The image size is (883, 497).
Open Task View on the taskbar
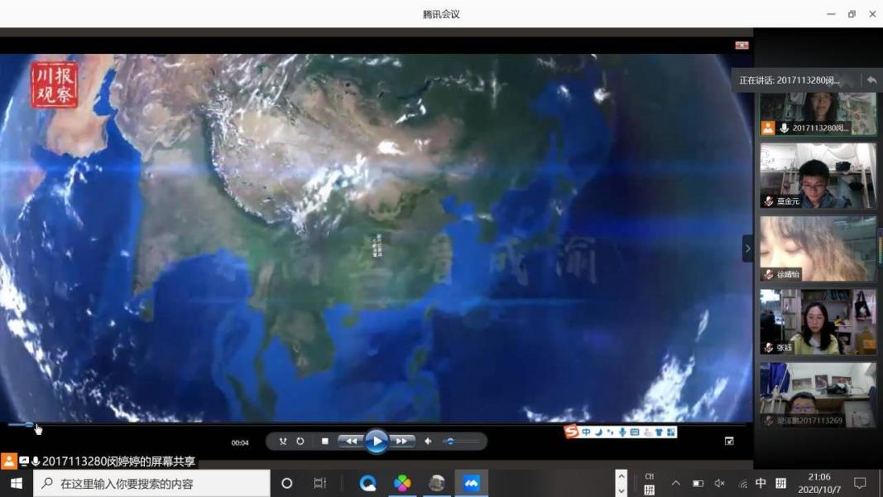[320, 484]
